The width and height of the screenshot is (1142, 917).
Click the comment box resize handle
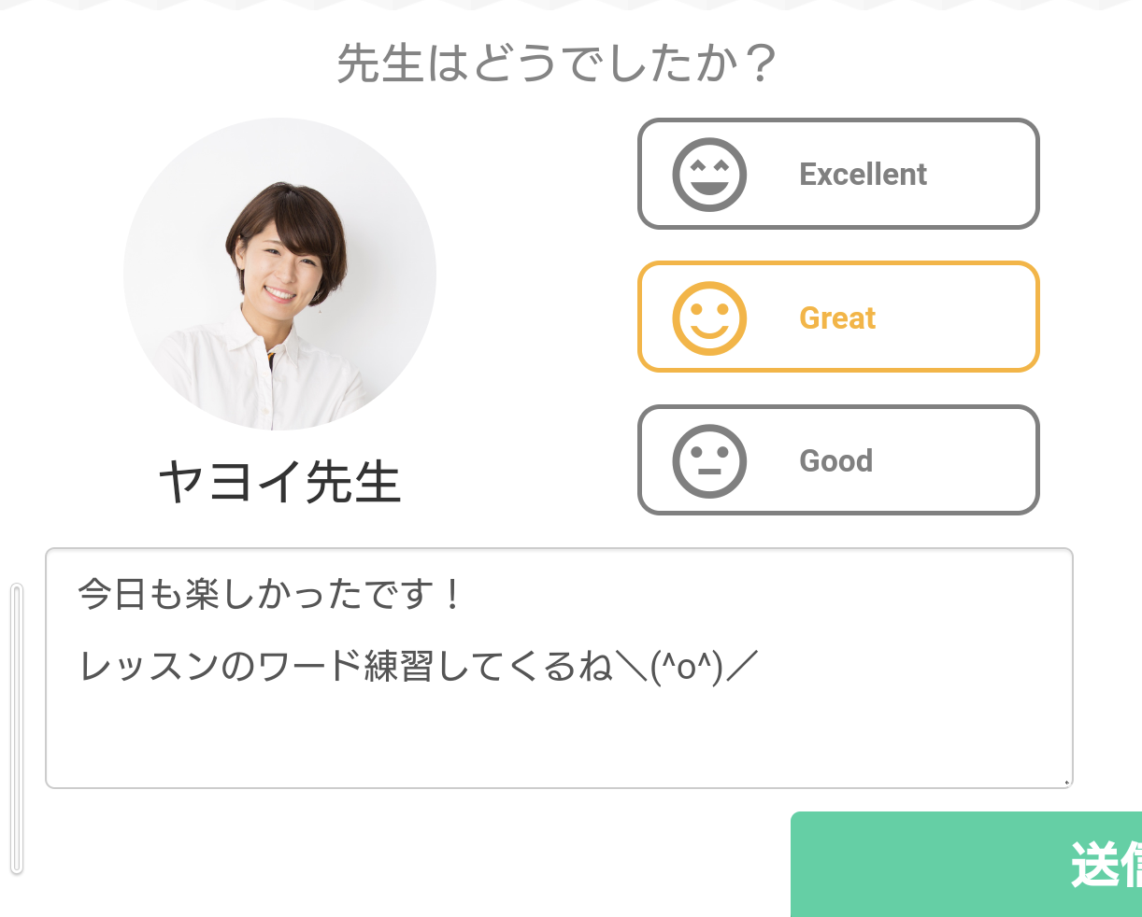tap(1066, 782)
